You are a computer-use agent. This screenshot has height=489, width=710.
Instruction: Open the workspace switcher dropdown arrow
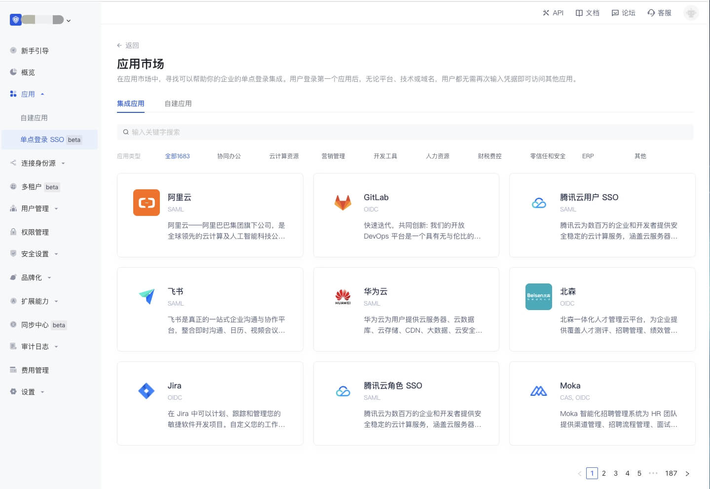click(x=69, y=21)
